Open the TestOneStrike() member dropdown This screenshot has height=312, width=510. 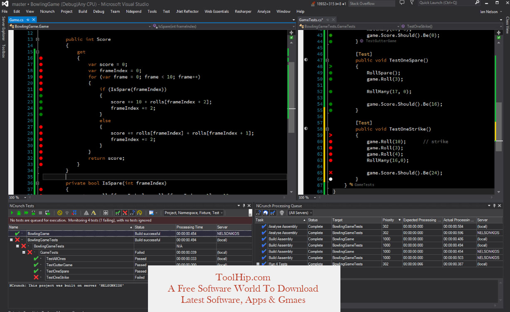[x=451, y=26]
